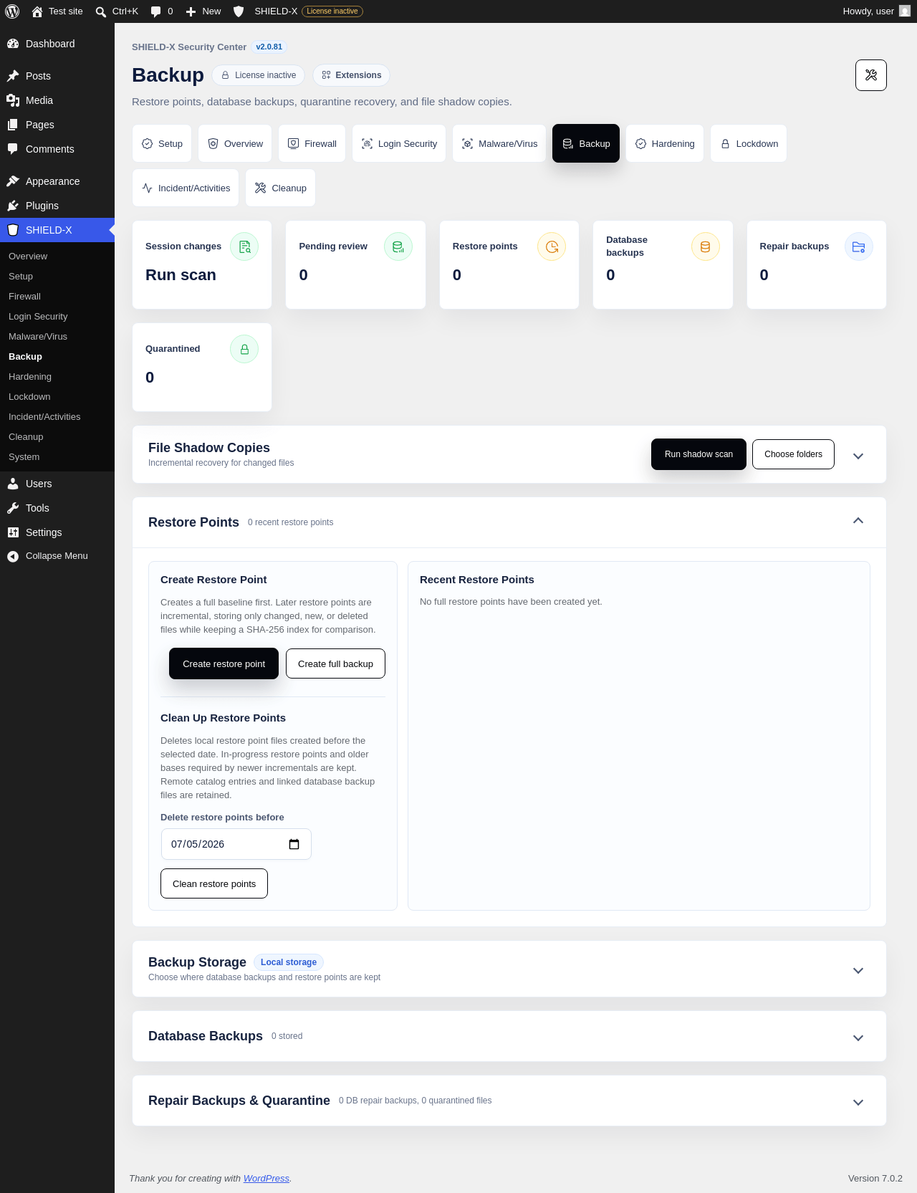
Task: Open Incident/Activities in SHIELD-X submenu
Action: (x=57, y=417)
